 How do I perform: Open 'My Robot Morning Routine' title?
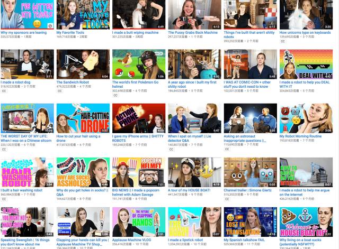pos(300,136)
